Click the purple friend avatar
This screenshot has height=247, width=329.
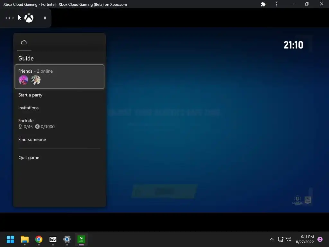pyautogui.click(x=23, y=80)
